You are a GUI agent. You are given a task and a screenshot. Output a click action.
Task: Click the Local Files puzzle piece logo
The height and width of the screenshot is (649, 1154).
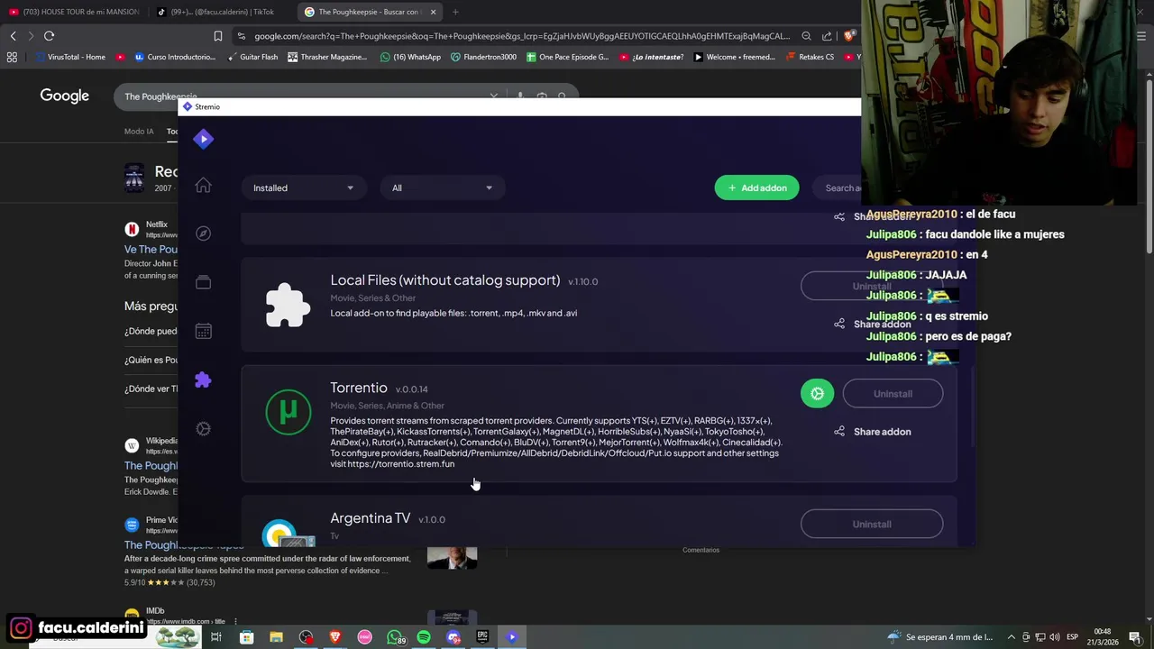[x=288, y=305]
